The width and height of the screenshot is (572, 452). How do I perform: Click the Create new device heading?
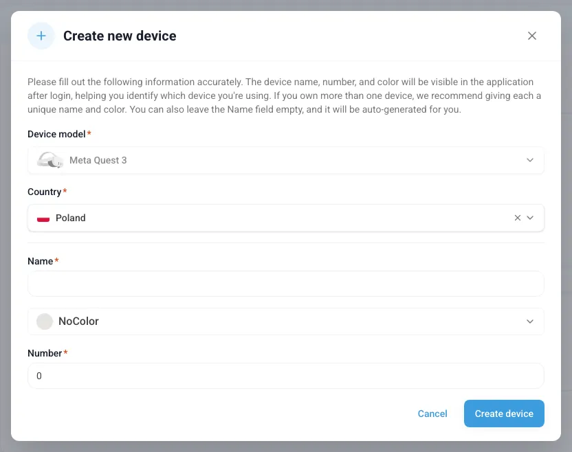tap(120, 36)
